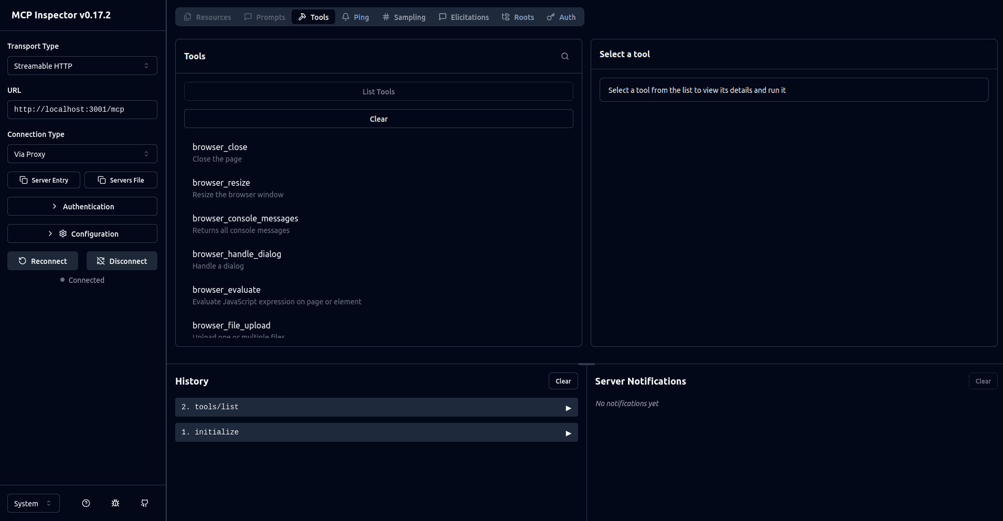Click the hammer icon on the Tools tab
This screenshot has height=521, width=1003.
click(x=302, y=16)
